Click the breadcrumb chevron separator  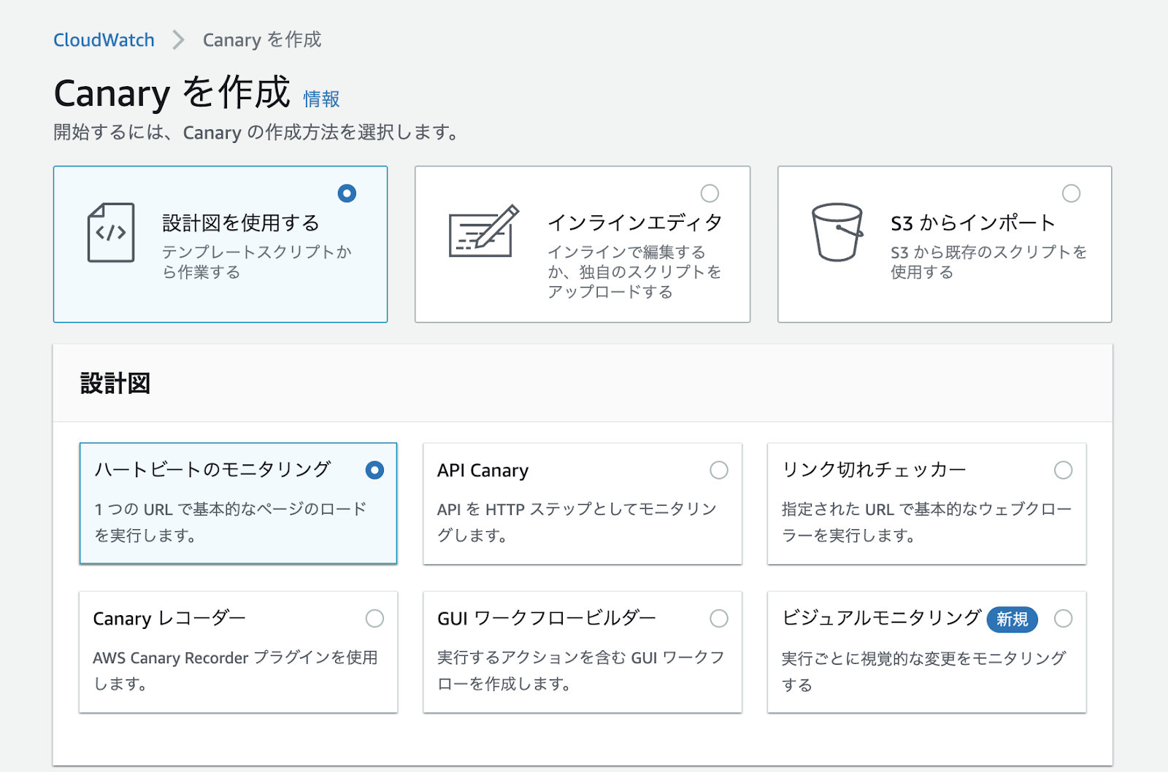pyautogui.click(x=178, y=39)
